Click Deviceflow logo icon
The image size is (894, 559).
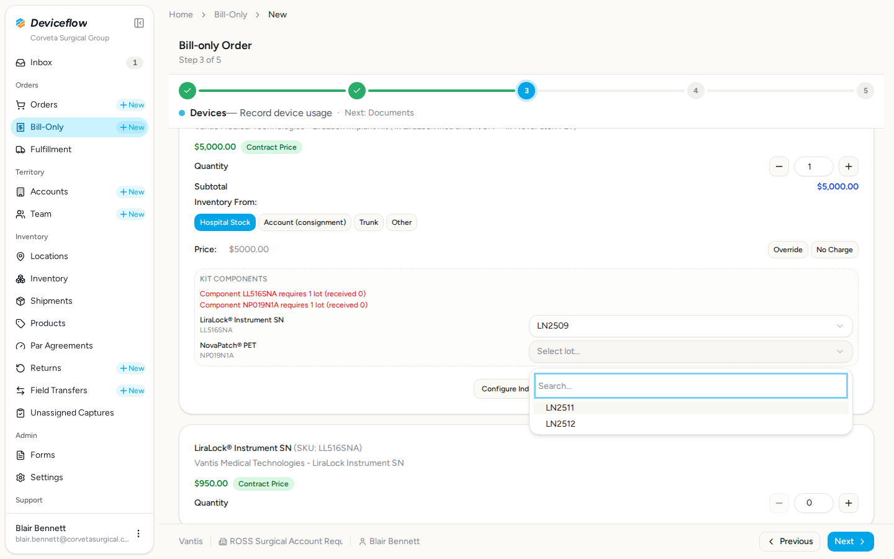tap(20, 23)
